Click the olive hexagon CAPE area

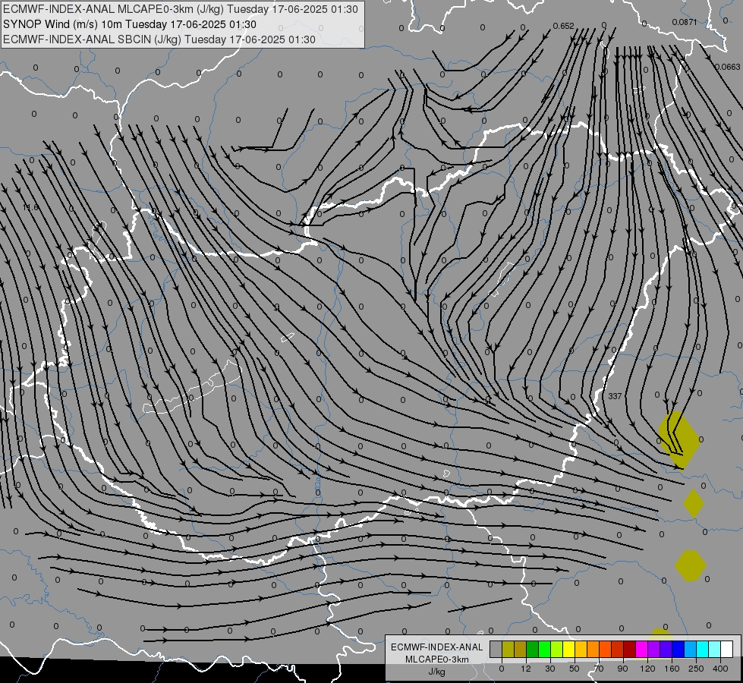tap(691, 565)
